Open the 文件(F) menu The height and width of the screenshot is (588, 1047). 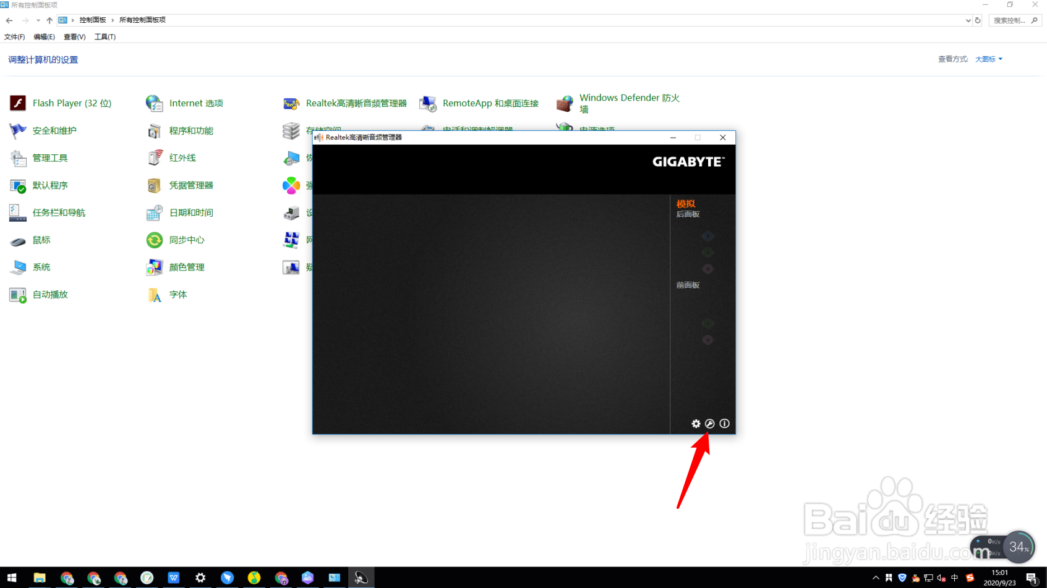[x=14, y=37]
